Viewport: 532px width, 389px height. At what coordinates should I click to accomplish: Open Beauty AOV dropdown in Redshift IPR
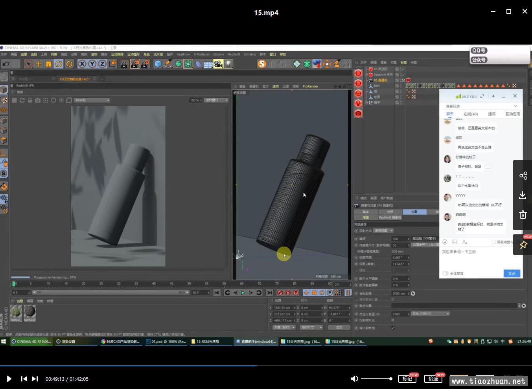92,100
